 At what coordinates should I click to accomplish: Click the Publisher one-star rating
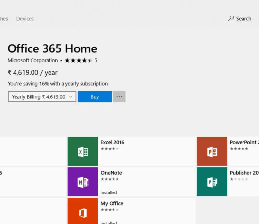(239, 179)
